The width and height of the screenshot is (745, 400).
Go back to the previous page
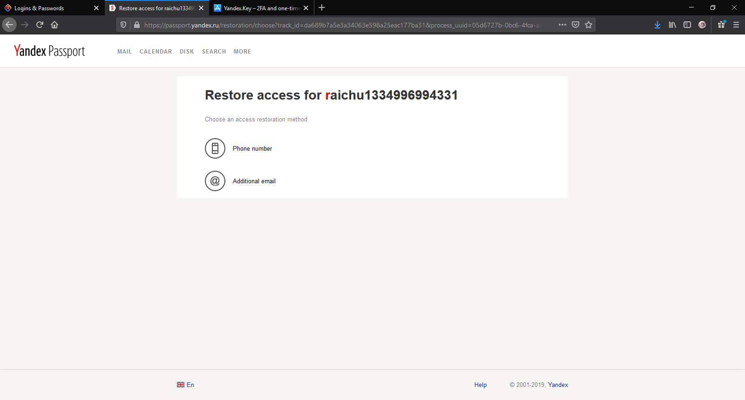(9, 25)
